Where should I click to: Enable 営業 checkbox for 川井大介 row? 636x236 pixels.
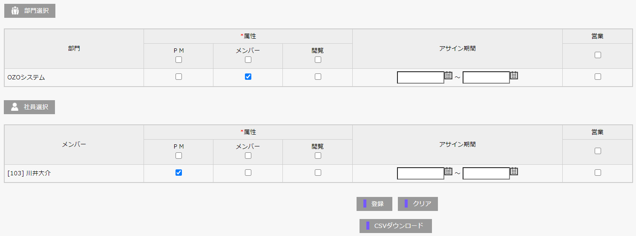(598, 173)
